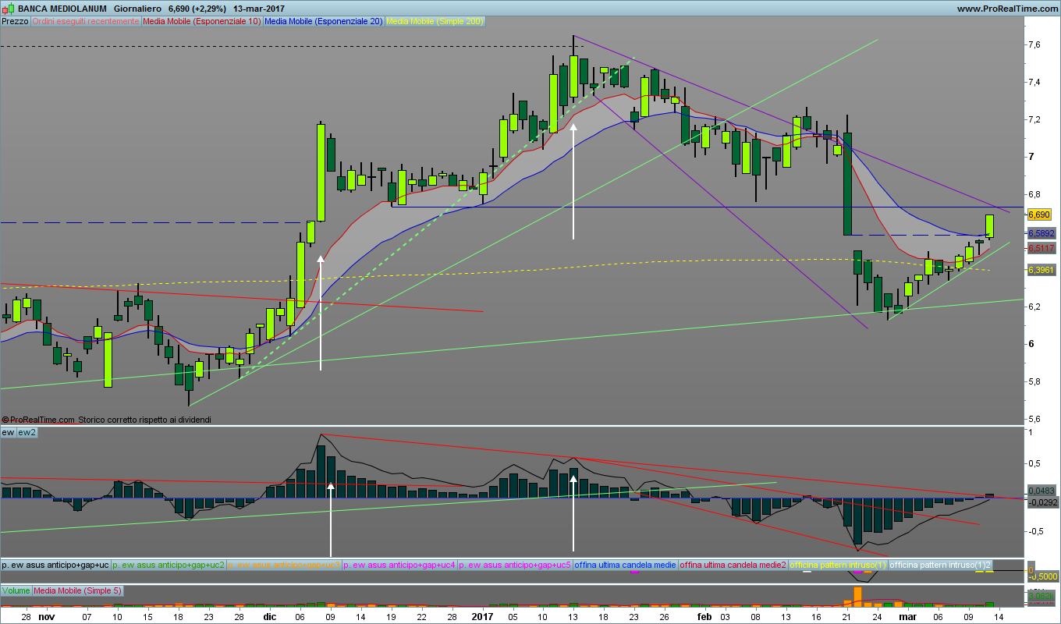Open Ordini eseguiti recentemente label

[86, 21]
